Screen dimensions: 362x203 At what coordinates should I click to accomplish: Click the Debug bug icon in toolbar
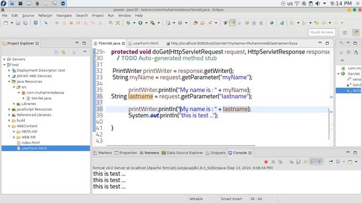tap(128, 23)
